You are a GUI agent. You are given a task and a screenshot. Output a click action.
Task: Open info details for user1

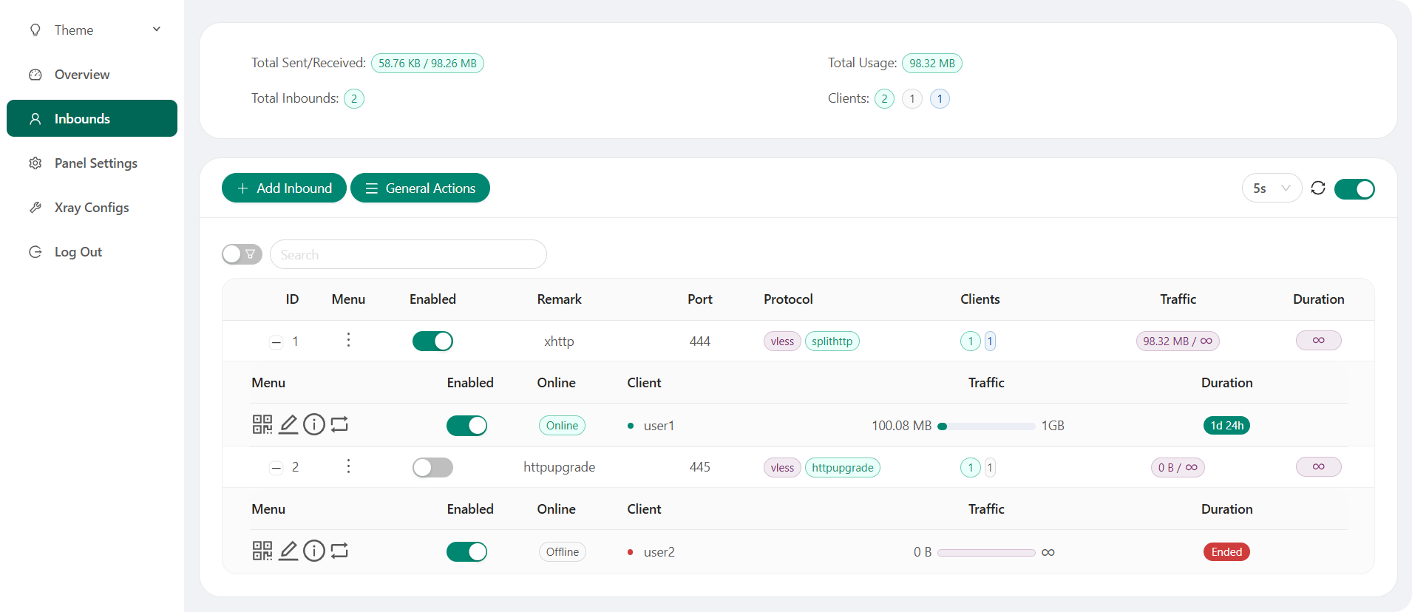(314, 424)
